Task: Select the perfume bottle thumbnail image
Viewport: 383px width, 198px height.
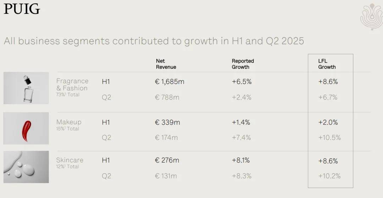Action: point(26,88)
